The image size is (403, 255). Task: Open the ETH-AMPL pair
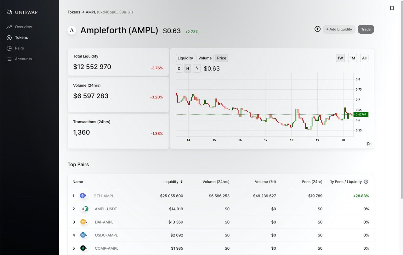[x=104, y=196]
